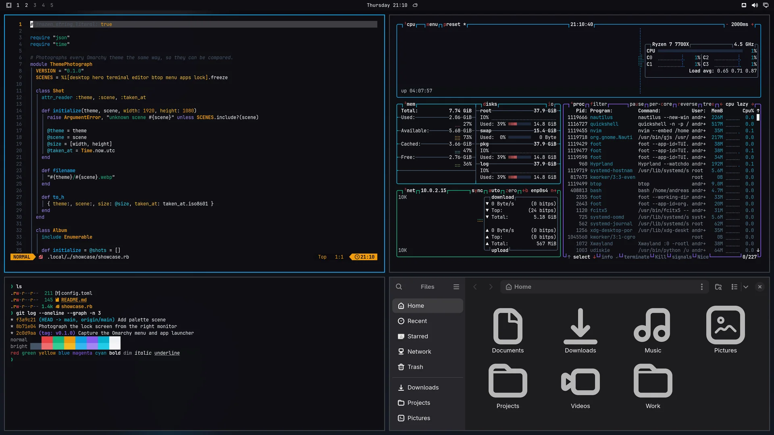This screenshot has height=435, width=774.
Task: Click the nautilus process row in btop
Action: click(661, 118)
